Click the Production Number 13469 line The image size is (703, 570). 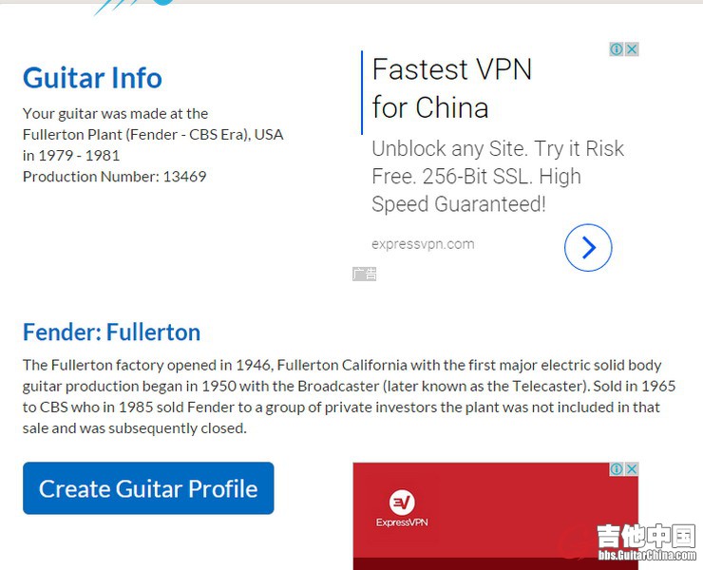click(114, 177)
